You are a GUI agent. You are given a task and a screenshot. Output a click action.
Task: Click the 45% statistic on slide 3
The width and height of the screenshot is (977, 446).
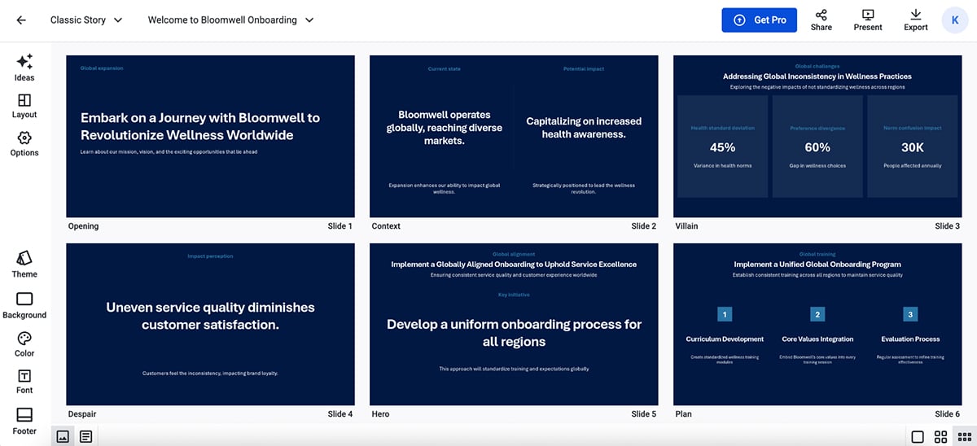[722, 147]
